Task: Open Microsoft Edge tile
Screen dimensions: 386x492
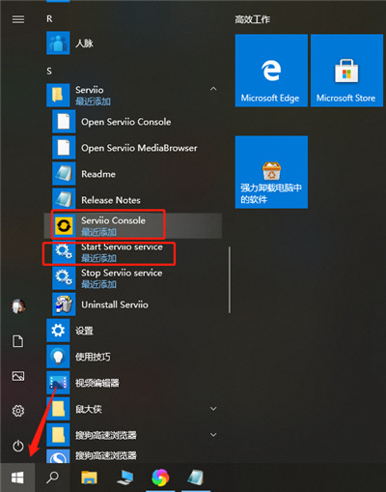Action: pyautogui.click(x=271, y=71)
